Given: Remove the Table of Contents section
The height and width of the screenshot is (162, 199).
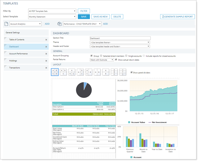Looking at the screenshot, I should 46,40.
